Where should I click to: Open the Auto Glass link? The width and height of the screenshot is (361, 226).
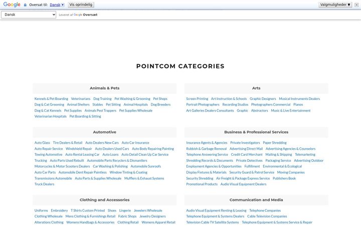coord(42,143)
